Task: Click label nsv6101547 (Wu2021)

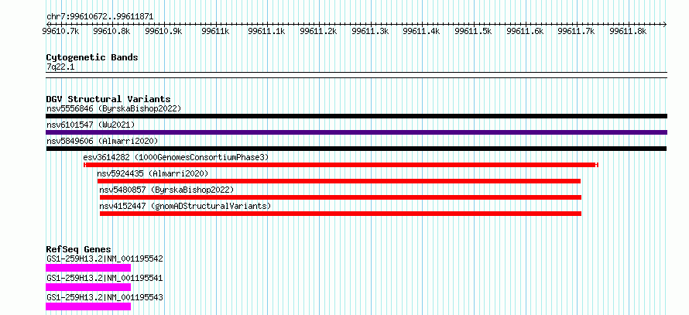Action: [x=91, y=125]
